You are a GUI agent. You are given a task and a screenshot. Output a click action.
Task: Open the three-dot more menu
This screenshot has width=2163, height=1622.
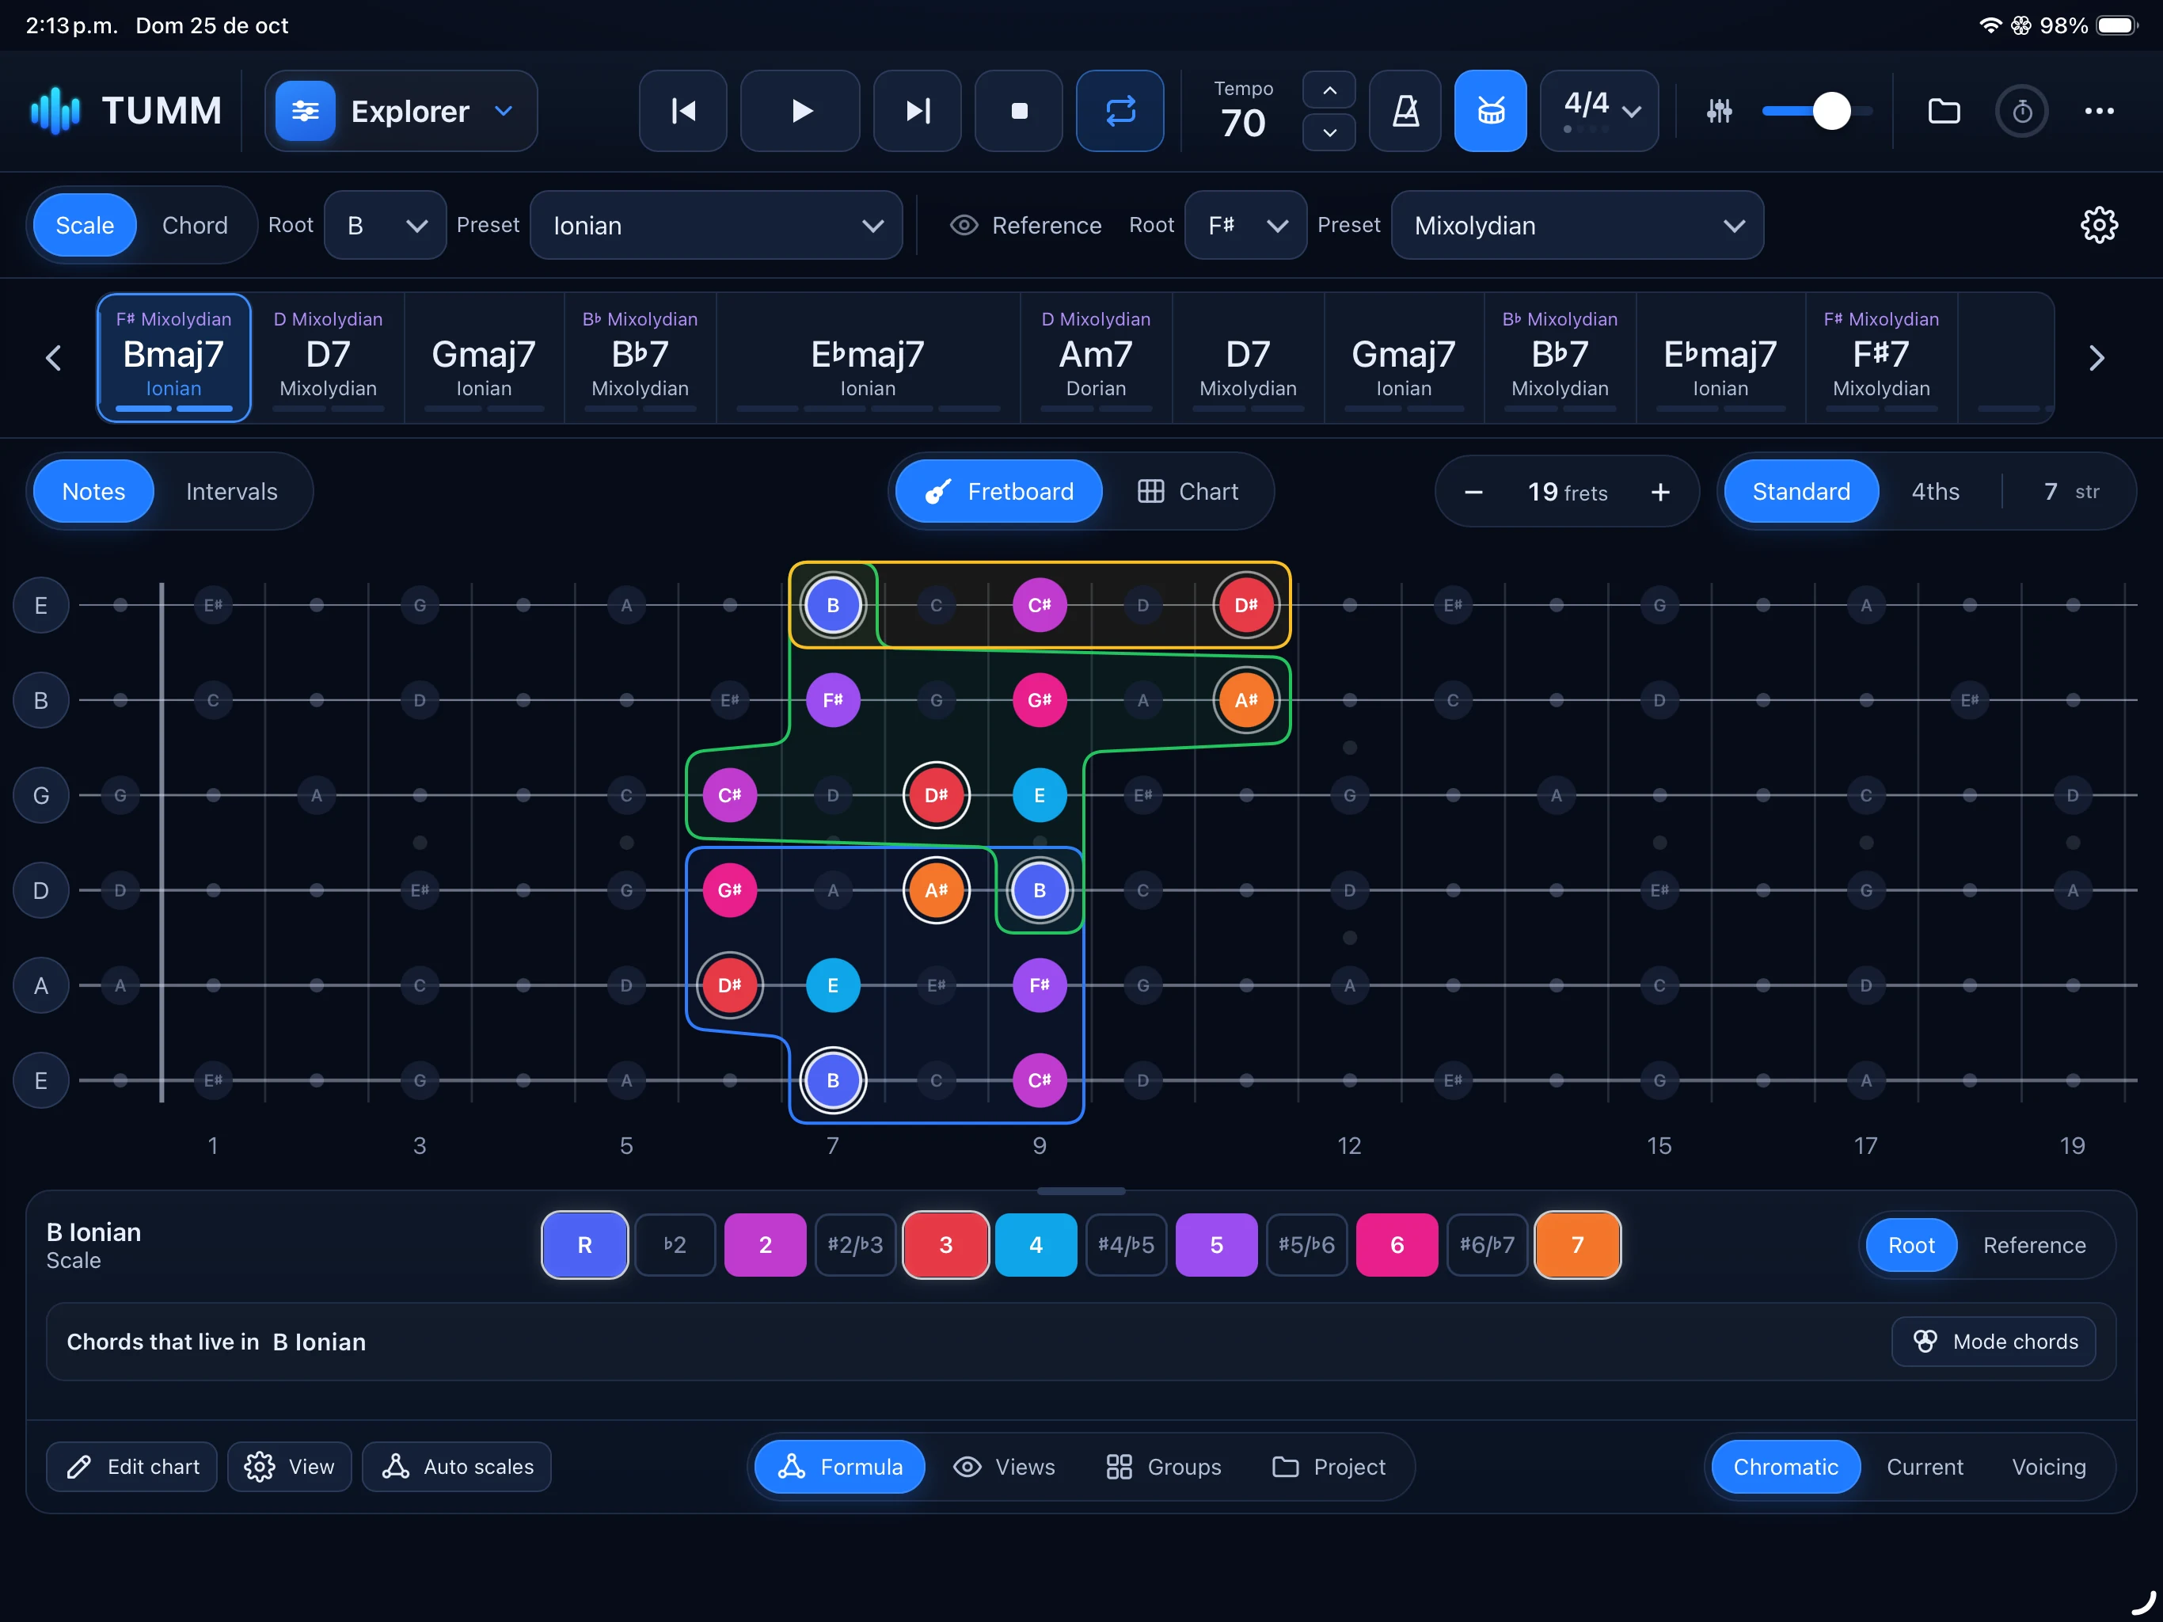(2098, 112)
